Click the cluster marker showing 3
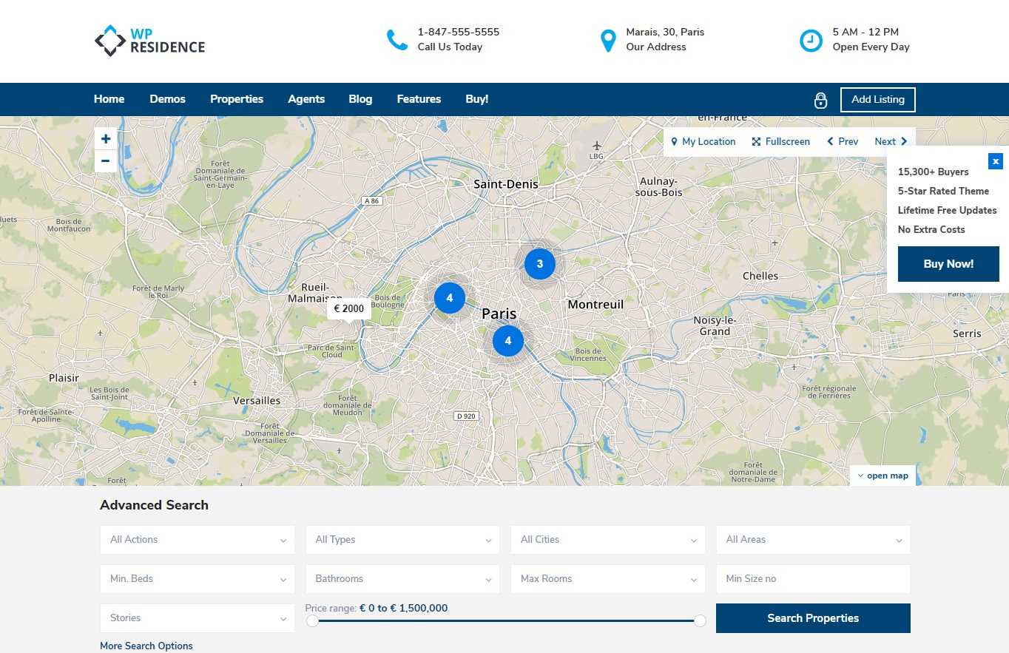The width and height of the screenshot is (1009, 653). [540, 264]
